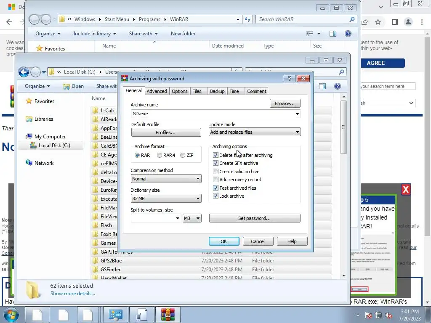Select Network in sidebar

point(44,163)
